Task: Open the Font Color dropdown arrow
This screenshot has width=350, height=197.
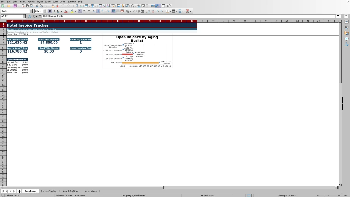Action: pyautogui.click(x=69, y=11)
